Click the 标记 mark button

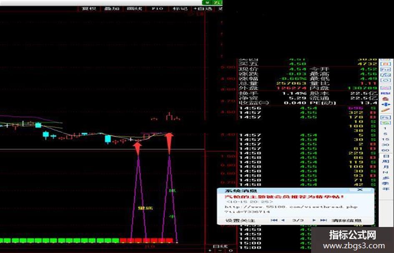click(x=180, y=9)
